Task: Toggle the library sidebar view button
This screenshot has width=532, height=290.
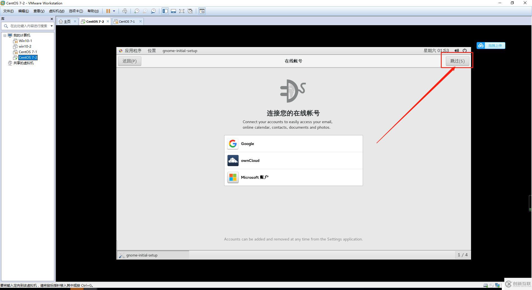Action: (165, 11)
